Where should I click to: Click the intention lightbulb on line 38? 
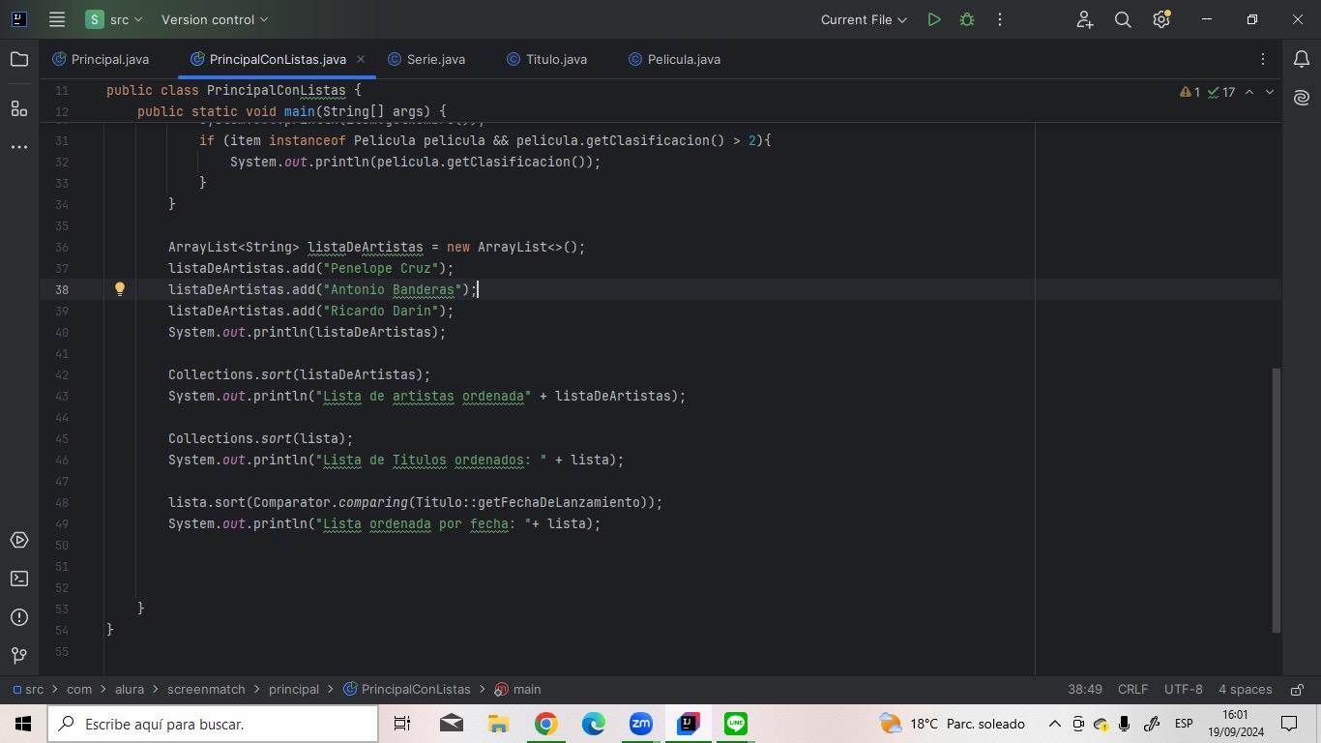[x=120, y=289]
